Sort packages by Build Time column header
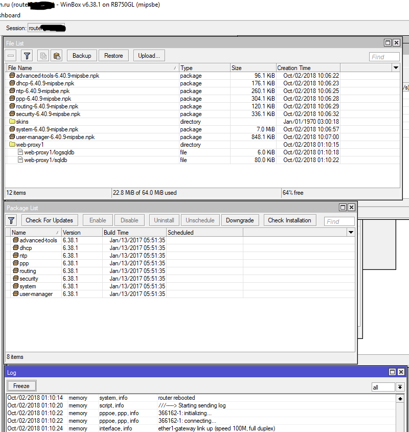This screenshot has height=432, width=409. 134,233
